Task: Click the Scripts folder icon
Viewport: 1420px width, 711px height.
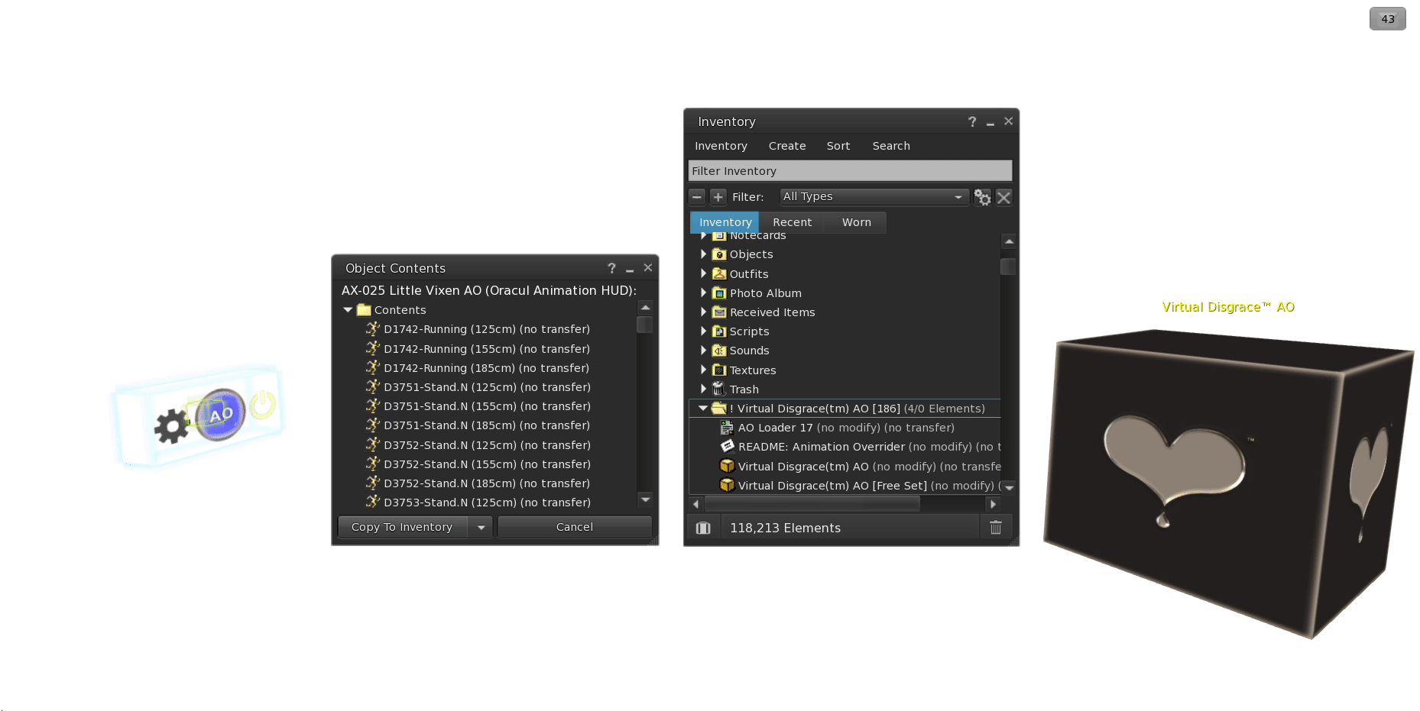Action: (719, 331)
